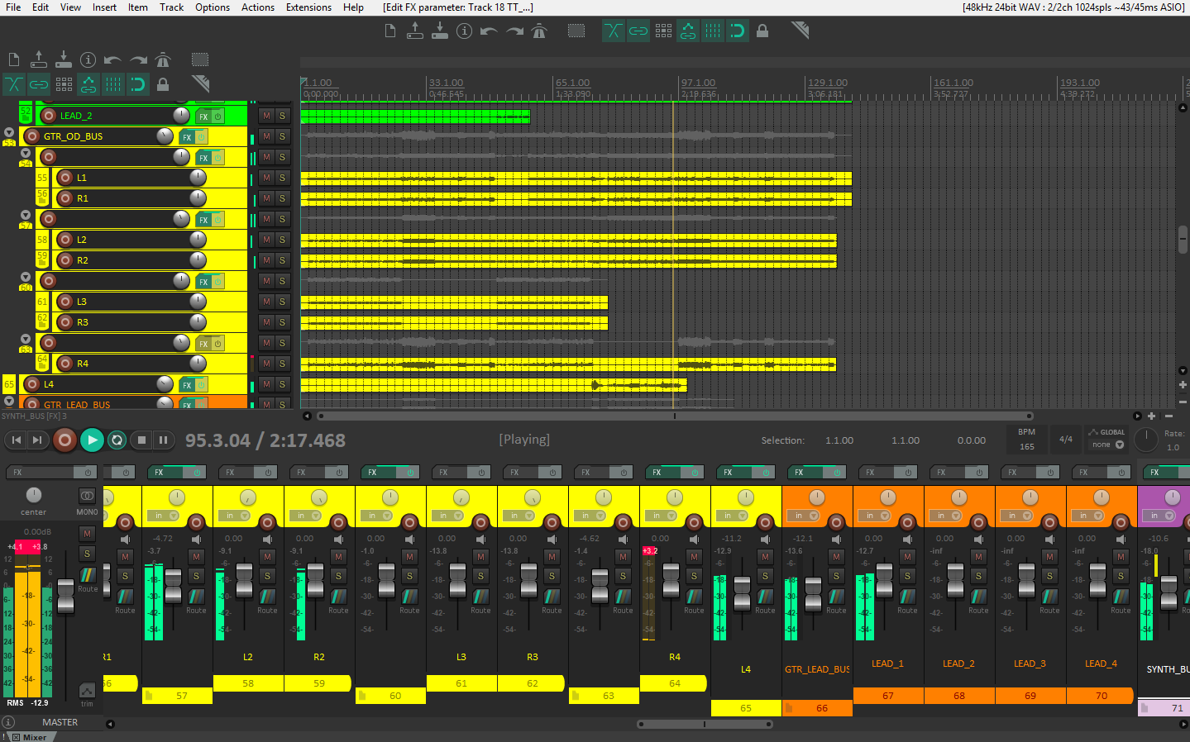This screenshot has height=742, width=1190.
Task: Open FX chain for GTR_OD_BUS track
Action: point(188,136)
